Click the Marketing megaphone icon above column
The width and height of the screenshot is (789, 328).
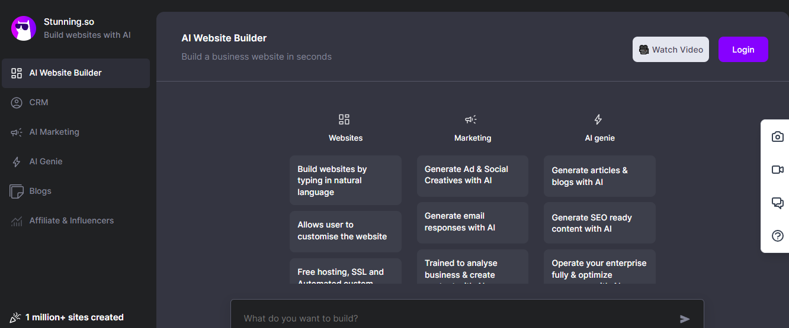pos(471,119)
